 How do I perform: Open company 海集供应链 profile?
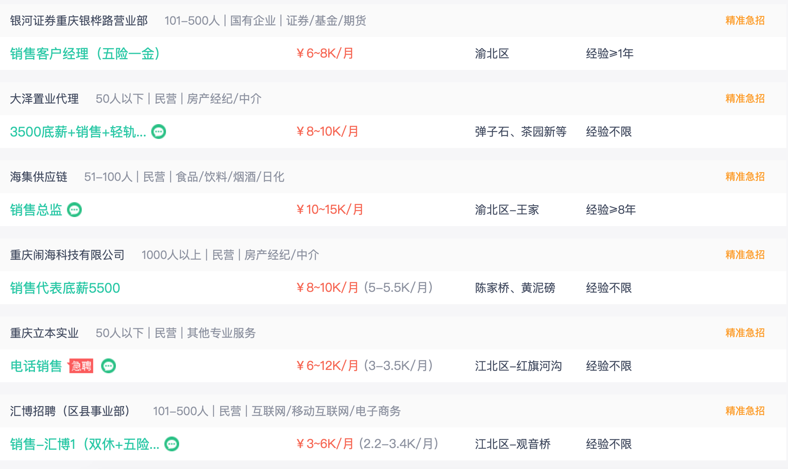(x=39, y=177)
